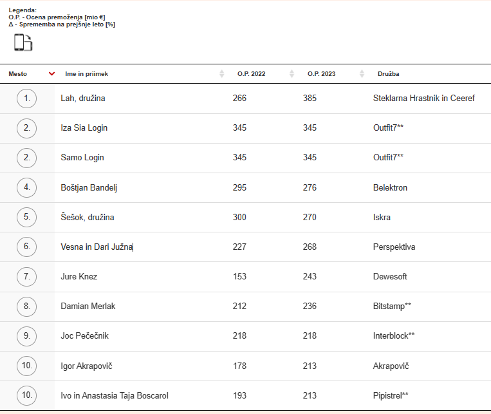Sort table by Ime in priimek arrows
The height and width of the screenshot is (414, 491).
(x=222, y=73)
